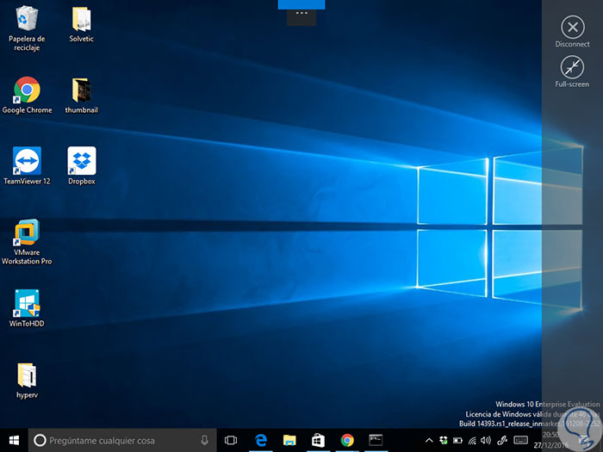The height and width of the screenshot is (452, 603).
Task: Check the battery status tray icon
Action: click(x=457, y=440)
